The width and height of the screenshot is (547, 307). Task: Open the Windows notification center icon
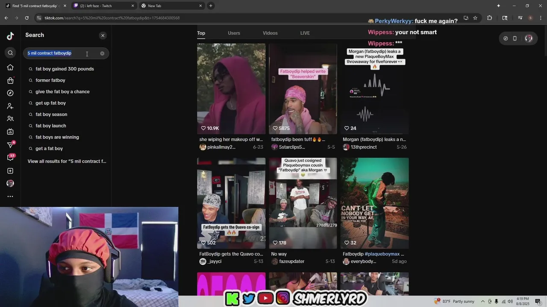point(538,301)
